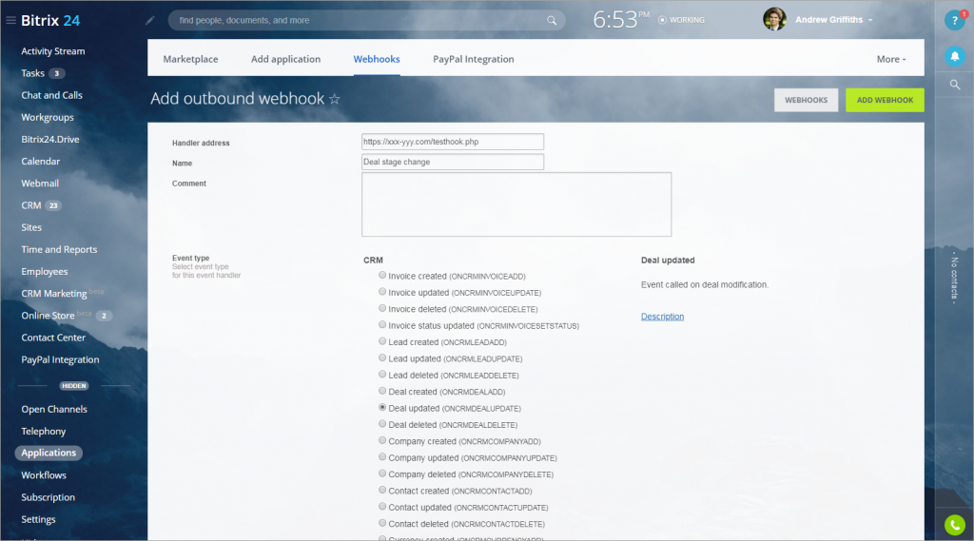Image resolution: width=974 pixels, height=541 pixels.
Task: Open Andrew Griffiths user menu arrow
Action: tap(870, 21)
